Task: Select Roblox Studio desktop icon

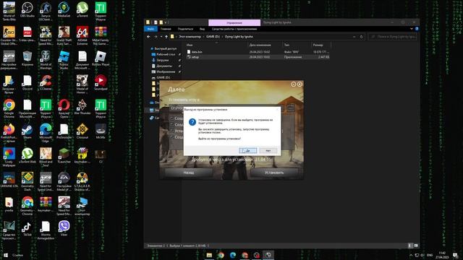Action: 64,60
